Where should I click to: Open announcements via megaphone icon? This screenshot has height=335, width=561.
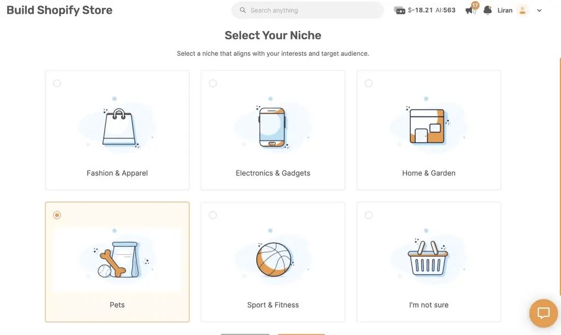coord(470,10)
